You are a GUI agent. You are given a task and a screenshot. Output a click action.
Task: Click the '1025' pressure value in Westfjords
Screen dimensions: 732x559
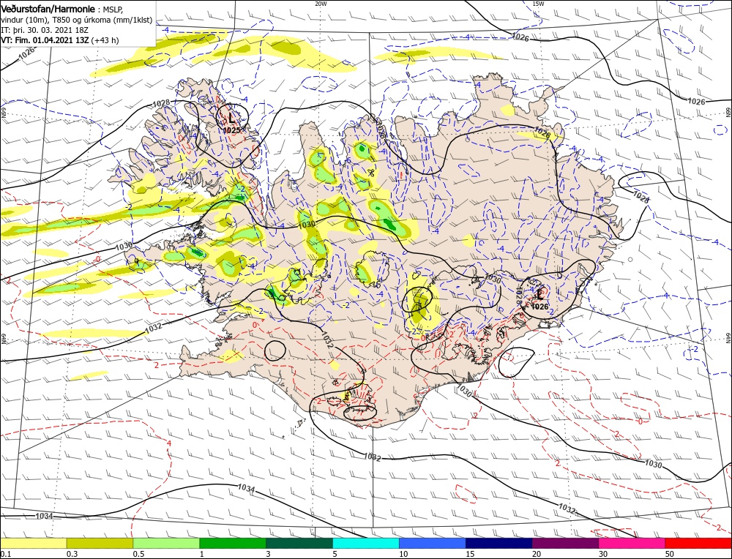[x=231, y=130]
